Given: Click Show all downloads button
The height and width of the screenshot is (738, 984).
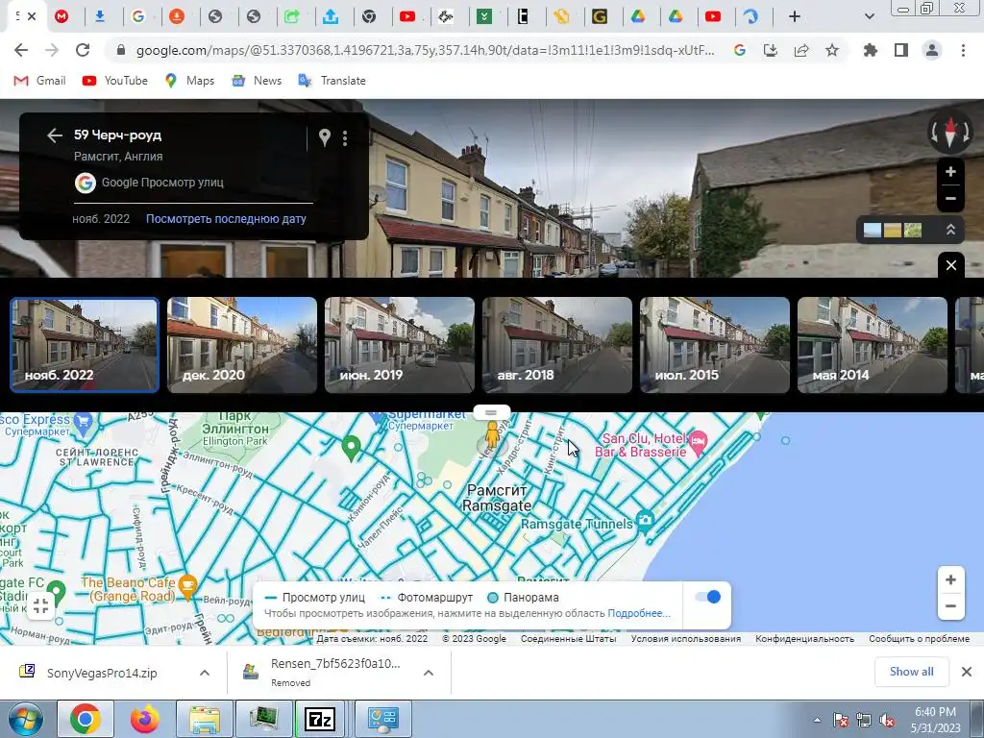Looking at the screenshot, I should (x=911, y=672).
